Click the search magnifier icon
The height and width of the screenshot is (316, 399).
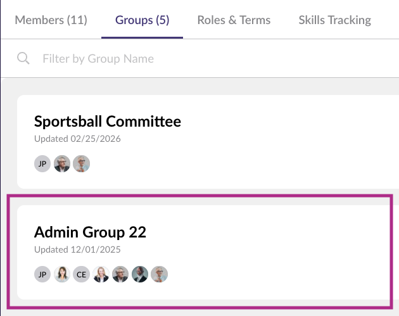pos(23,58)
